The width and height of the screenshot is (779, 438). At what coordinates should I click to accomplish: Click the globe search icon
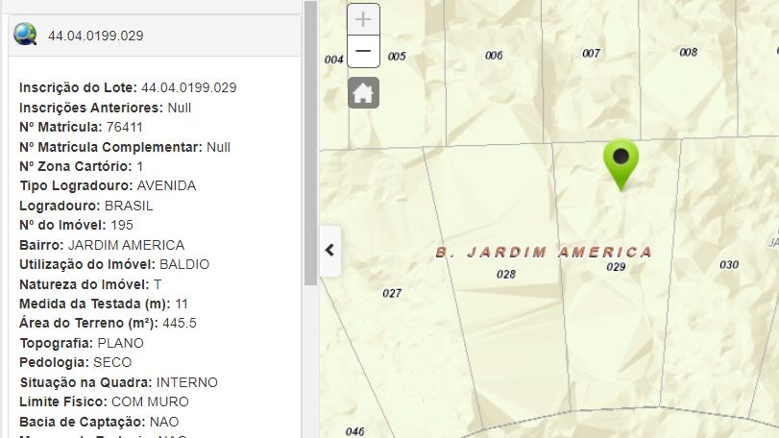(x=25, y=36)
